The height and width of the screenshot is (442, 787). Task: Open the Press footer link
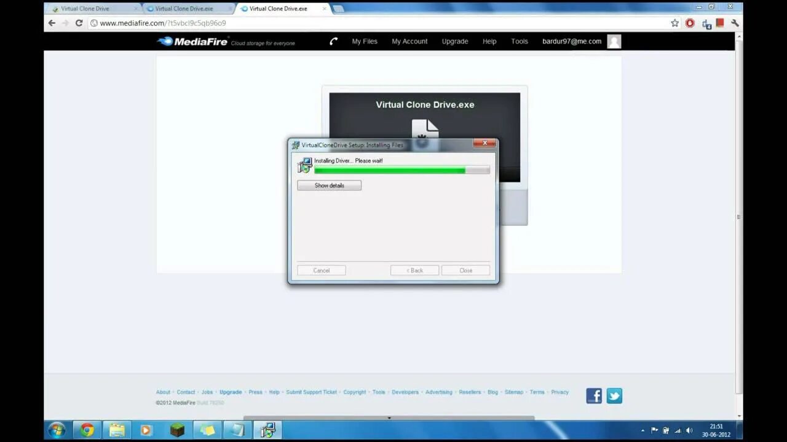click(255, 392)
